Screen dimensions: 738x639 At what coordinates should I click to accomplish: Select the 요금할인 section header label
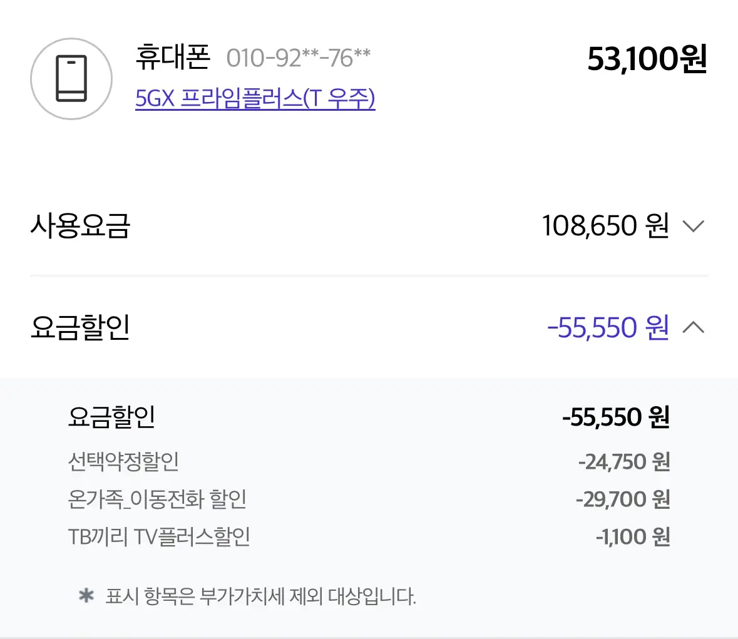coord(80,327)
